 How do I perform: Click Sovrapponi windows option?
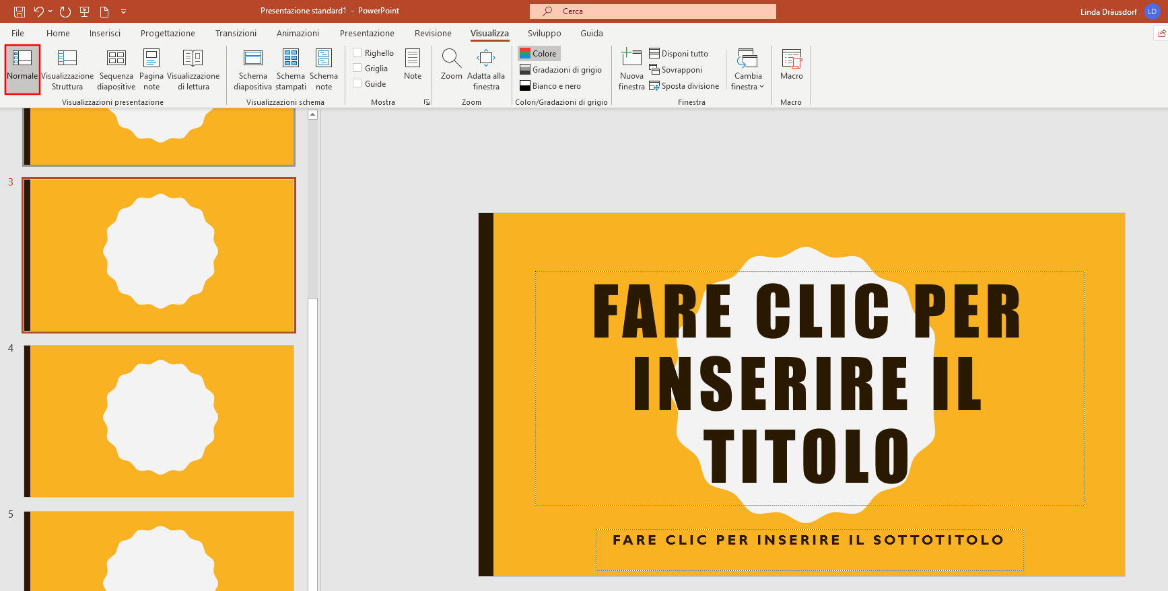[676, 70]
